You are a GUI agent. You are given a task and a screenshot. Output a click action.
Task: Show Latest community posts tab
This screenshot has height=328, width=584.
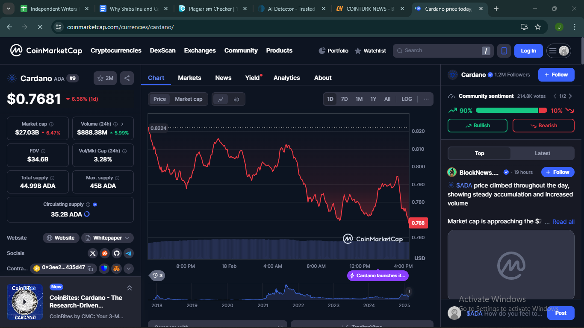[543, 153]
